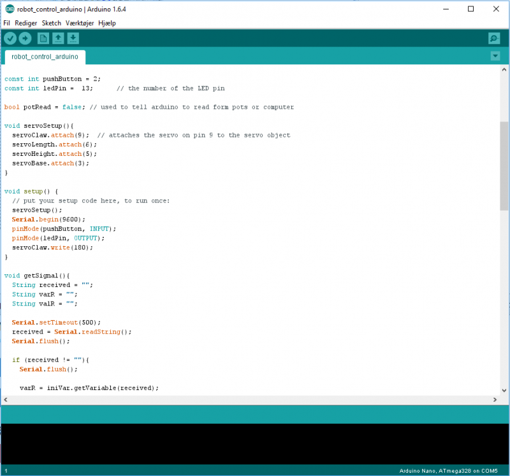This screenshot has height=476, width=510.
Task: Click the line number '1' in the status bar
Action: (x=6, y=471)
